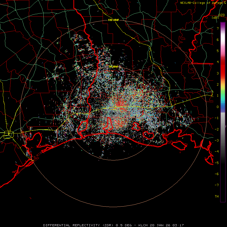Click the [dB] unit label
227x227 pixels.
pos(215,17)
